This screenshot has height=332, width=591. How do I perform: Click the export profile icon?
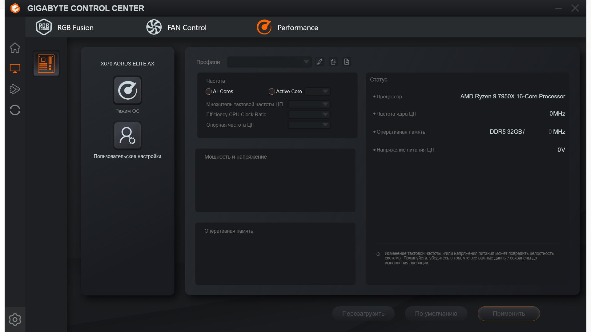point(333,62)
